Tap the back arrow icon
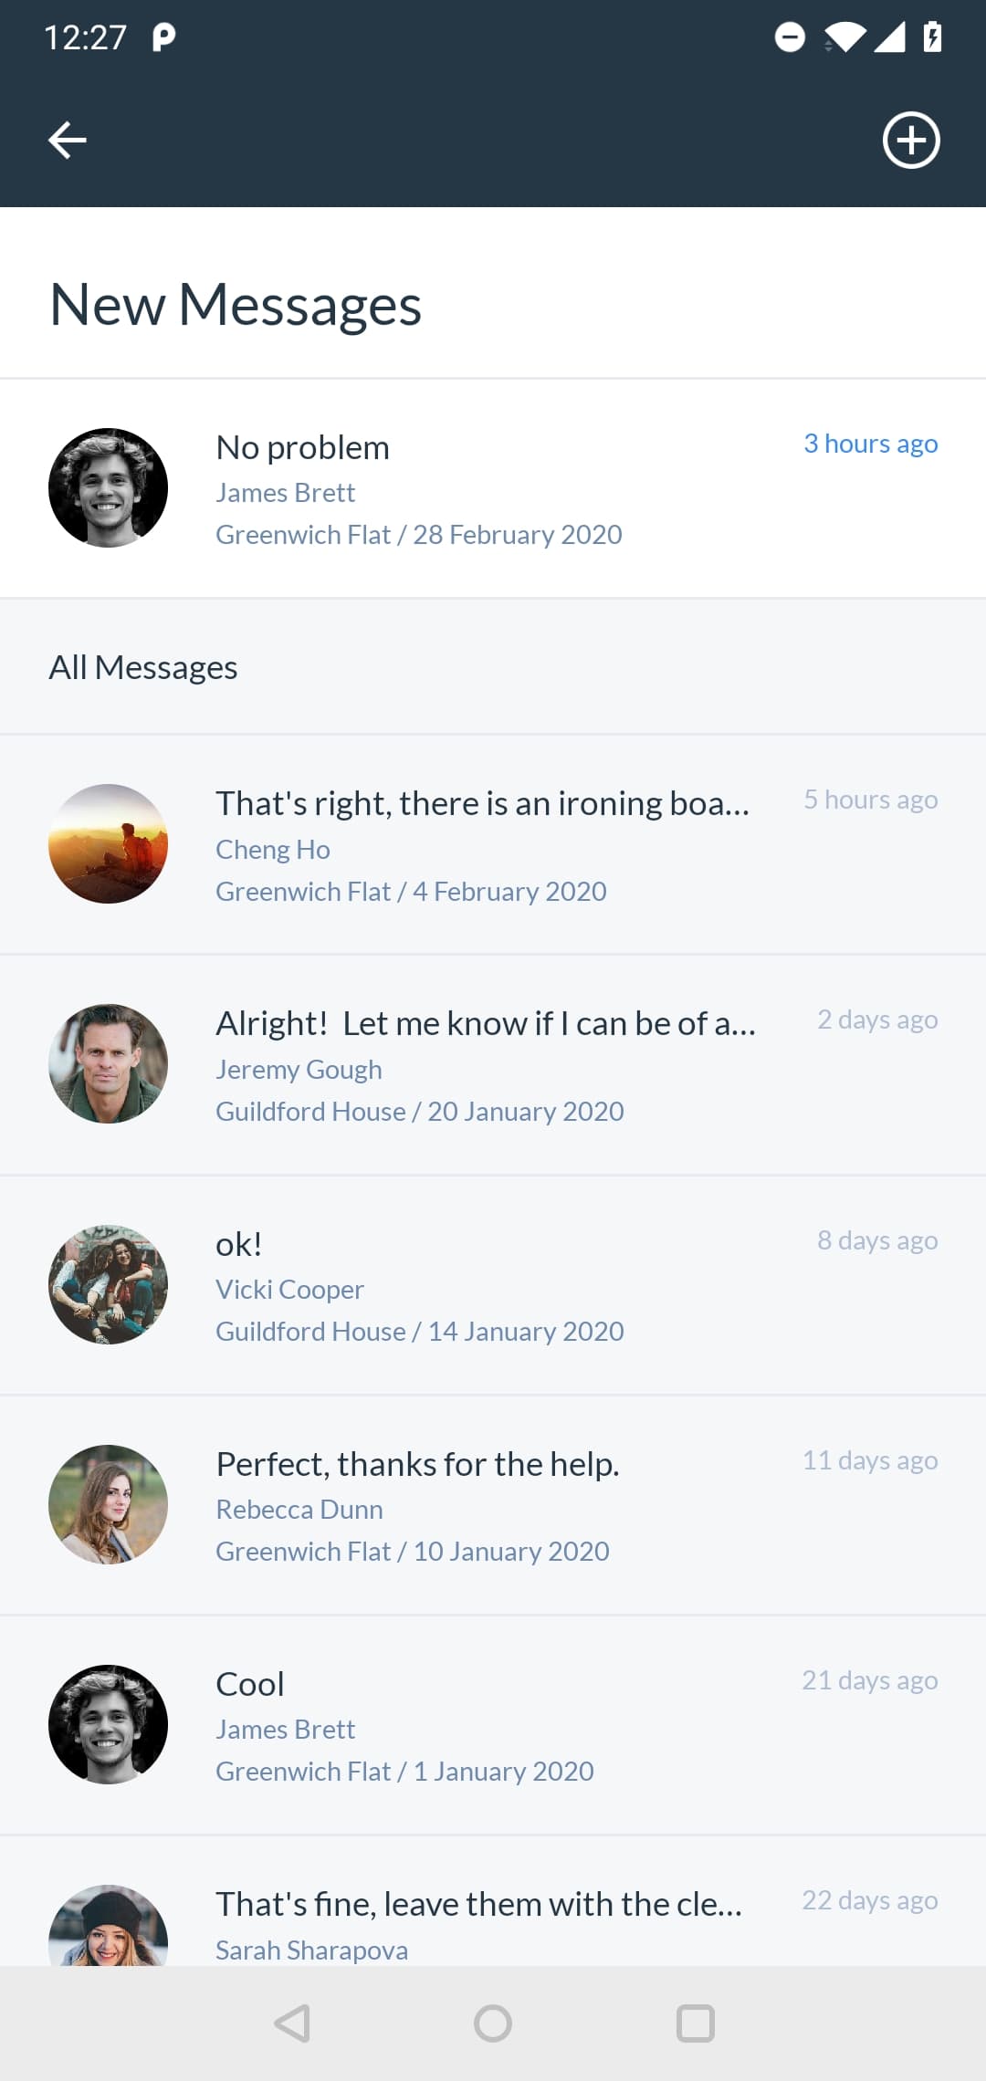Screen dimensions: 986x2081 click(68, 141)
